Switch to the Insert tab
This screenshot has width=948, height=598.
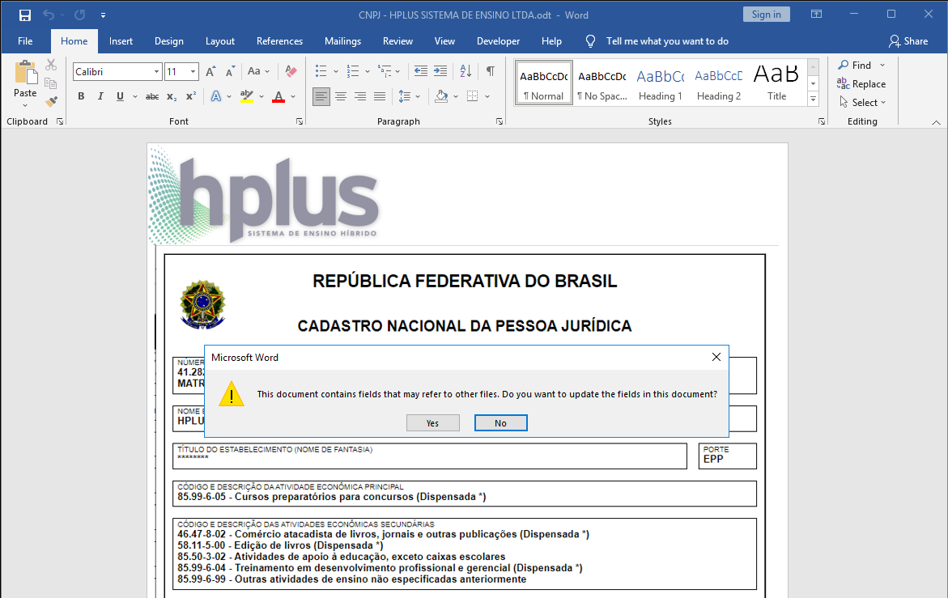point(121,41)
